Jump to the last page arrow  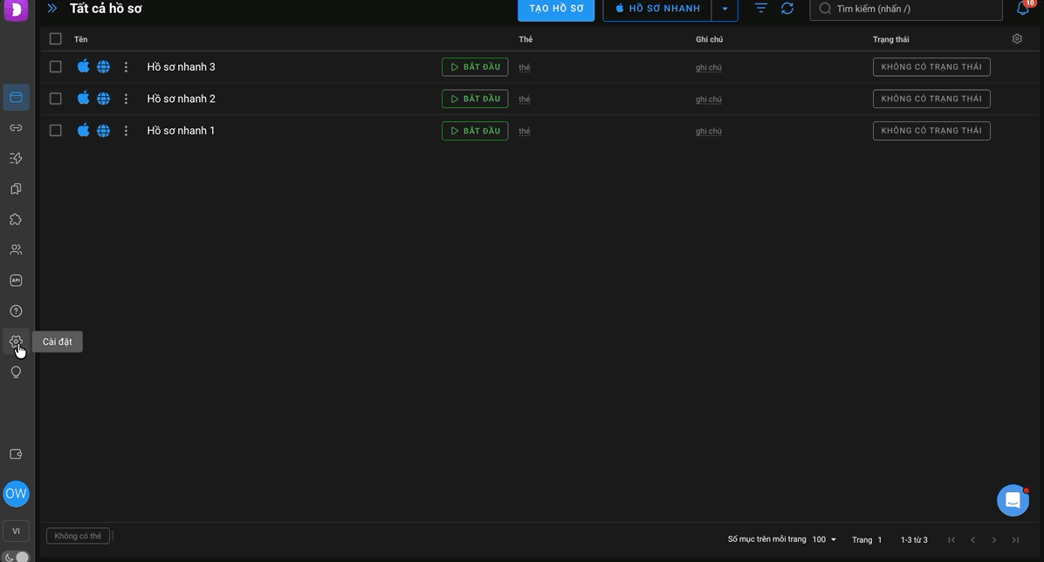(1015, 539)
